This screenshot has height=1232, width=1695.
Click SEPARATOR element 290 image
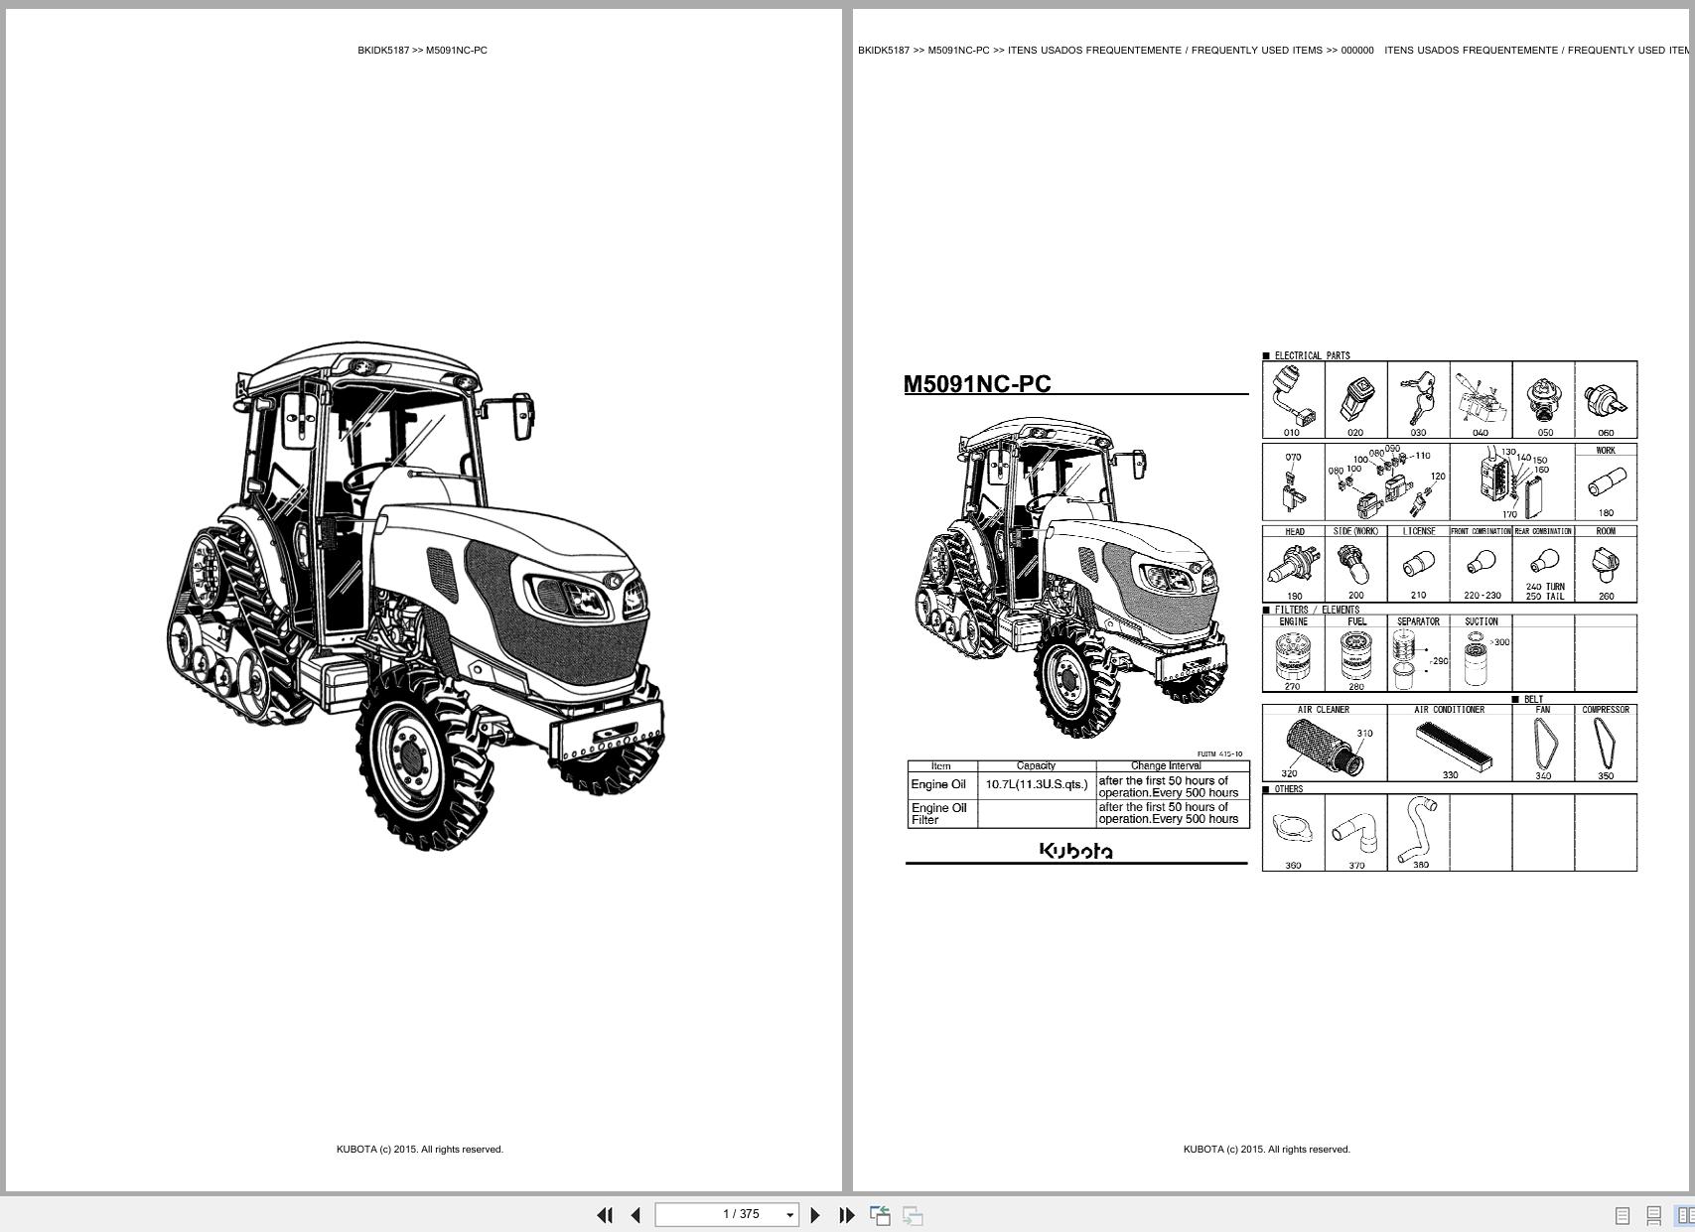[1404, 659]
